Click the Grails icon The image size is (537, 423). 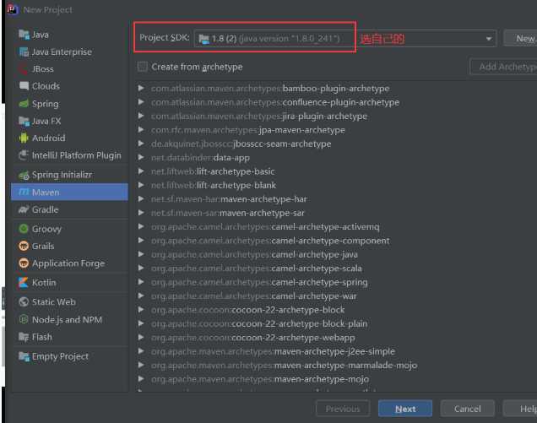coord(24,246)
